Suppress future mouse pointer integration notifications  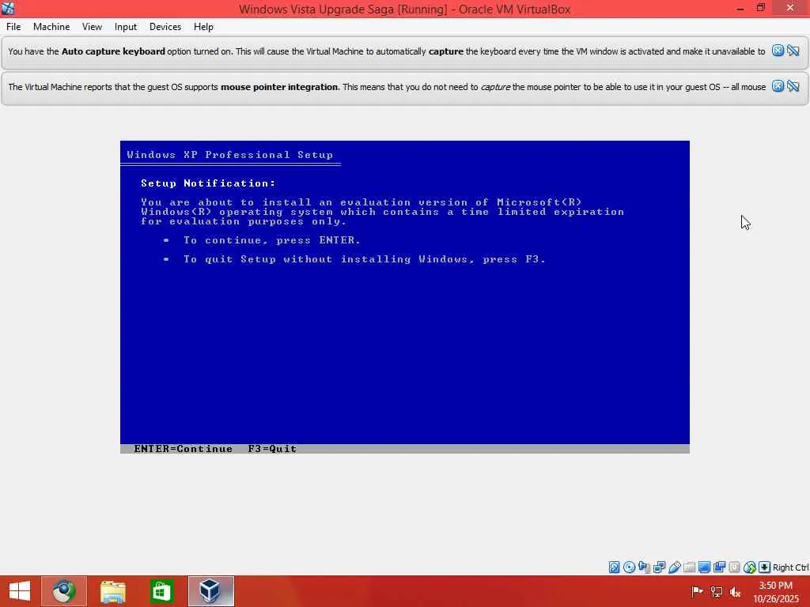point(793,86)
